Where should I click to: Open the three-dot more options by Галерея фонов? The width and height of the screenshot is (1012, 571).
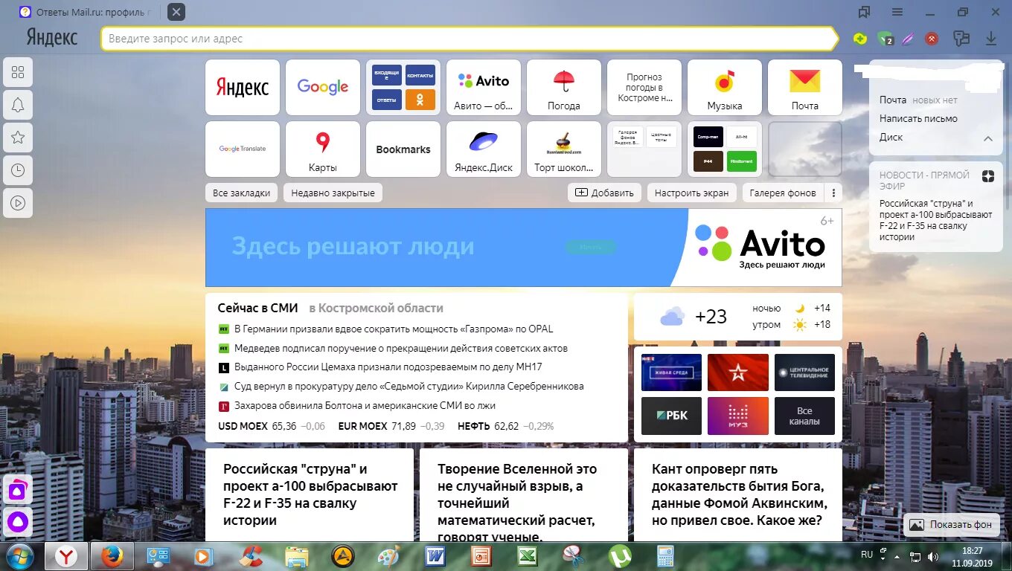point(834,193)
